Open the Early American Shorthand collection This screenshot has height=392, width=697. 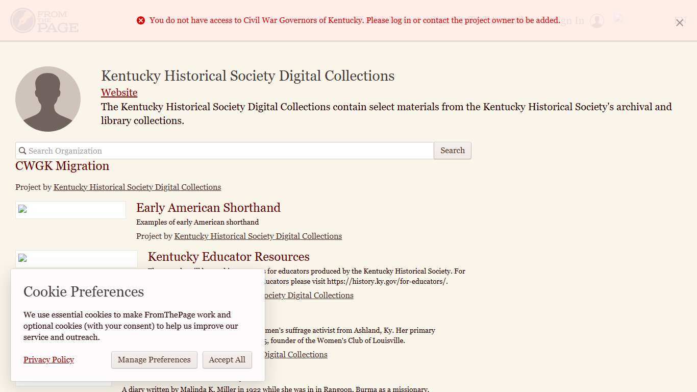pyautogui.click(x=208, y=208)
